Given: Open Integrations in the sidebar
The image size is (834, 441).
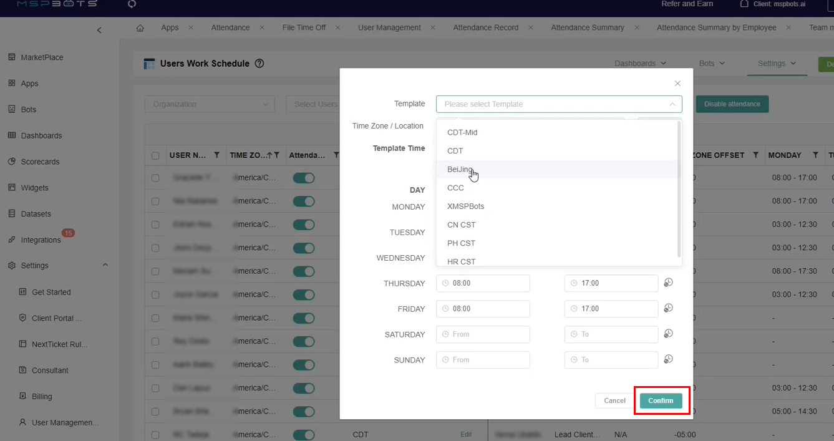Looking at the screenshot, I should (x=41, y=240).
